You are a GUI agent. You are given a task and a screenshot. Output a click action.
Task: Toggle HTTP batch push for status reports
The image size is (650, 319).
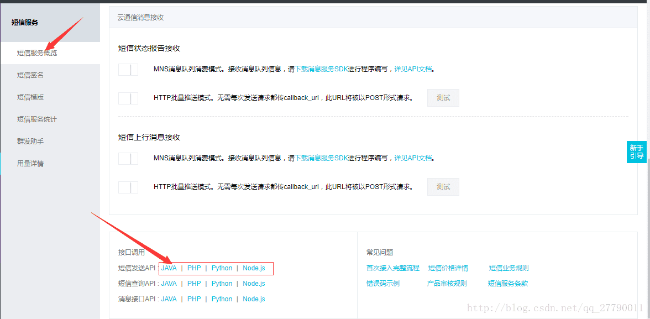[128, 98]
